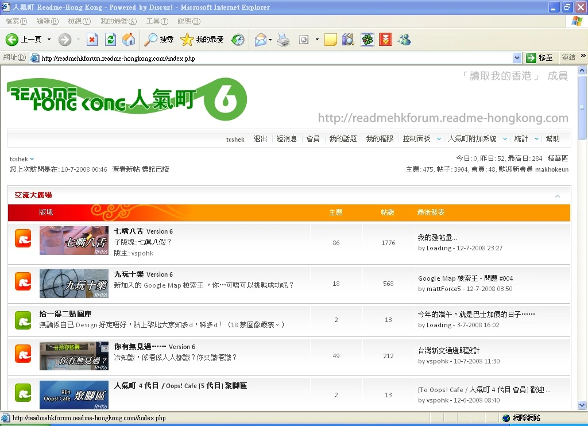Click the 退出 logout link
588x426 pixels.
click(260, 139)
